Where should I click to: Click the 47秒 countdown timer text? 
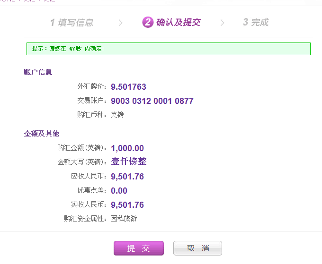[75, 49]
